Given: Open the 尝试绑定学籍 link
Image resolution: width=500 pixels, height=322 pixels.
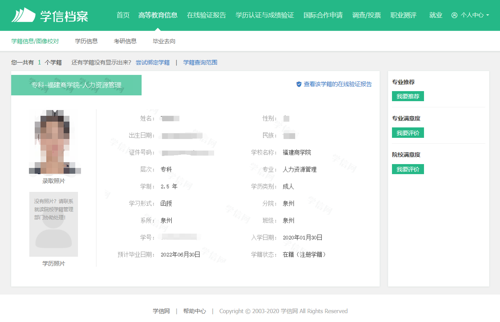Looking at the screenshot, I should 153,62.
